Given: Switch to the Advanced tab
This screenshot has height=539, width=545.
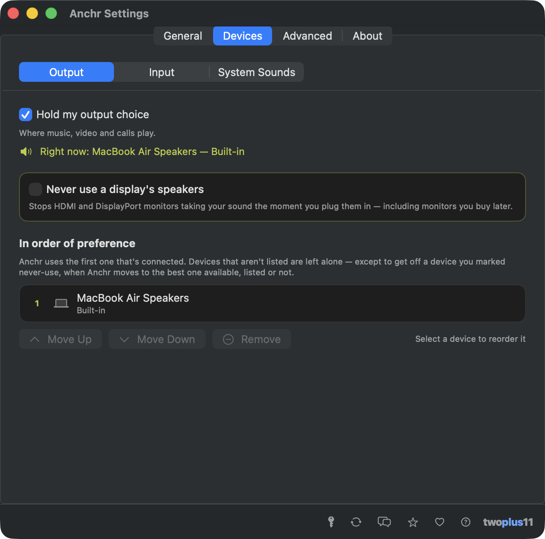Looking at the screenshot, I should 307,36.
